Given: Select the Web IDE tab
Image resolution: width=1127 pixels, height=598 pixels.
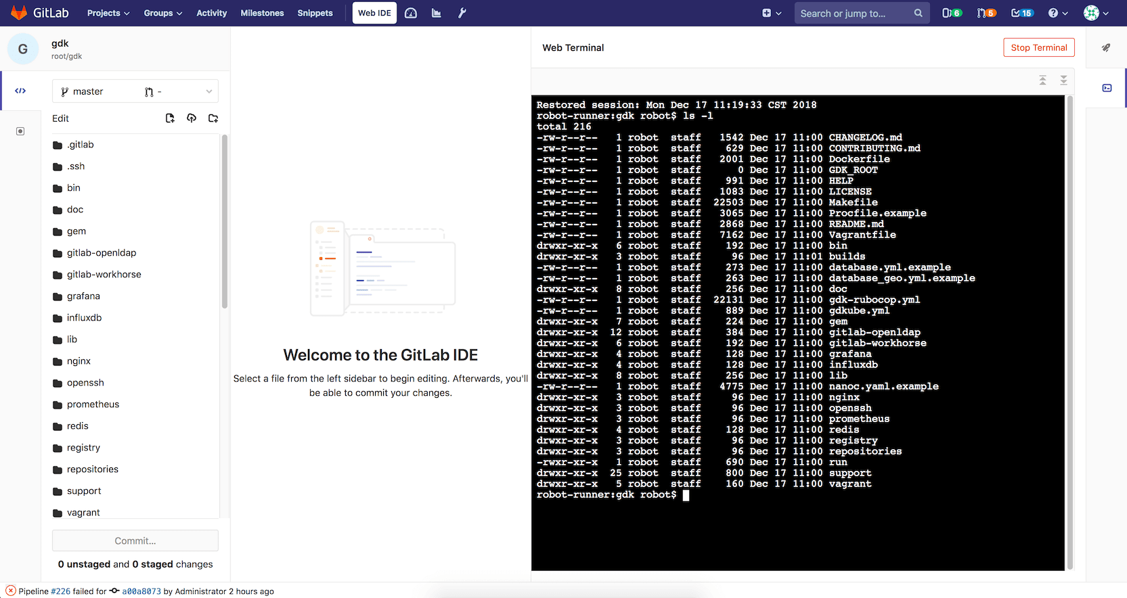Looking at the screenshot, I should click(x=374, y=13).
